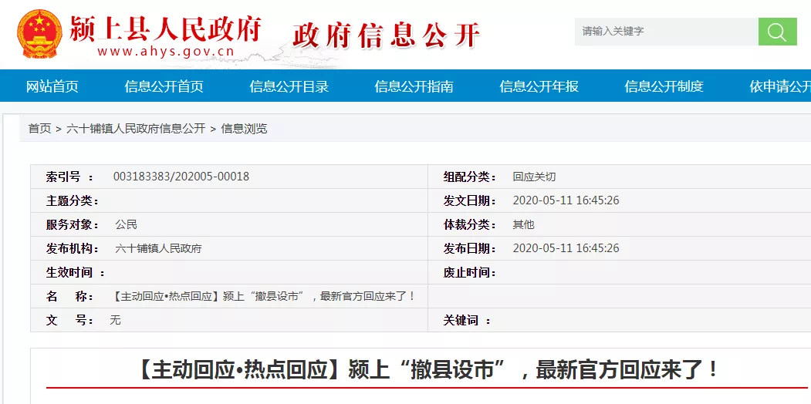Click the 组配分类 label
Image resolution: width=811 pixels, height=404 pixels.
(x=470, y=177)
